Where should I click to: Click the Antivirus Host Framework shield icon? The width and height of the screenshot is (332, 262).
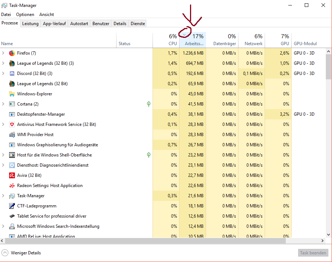click(12, 124)
